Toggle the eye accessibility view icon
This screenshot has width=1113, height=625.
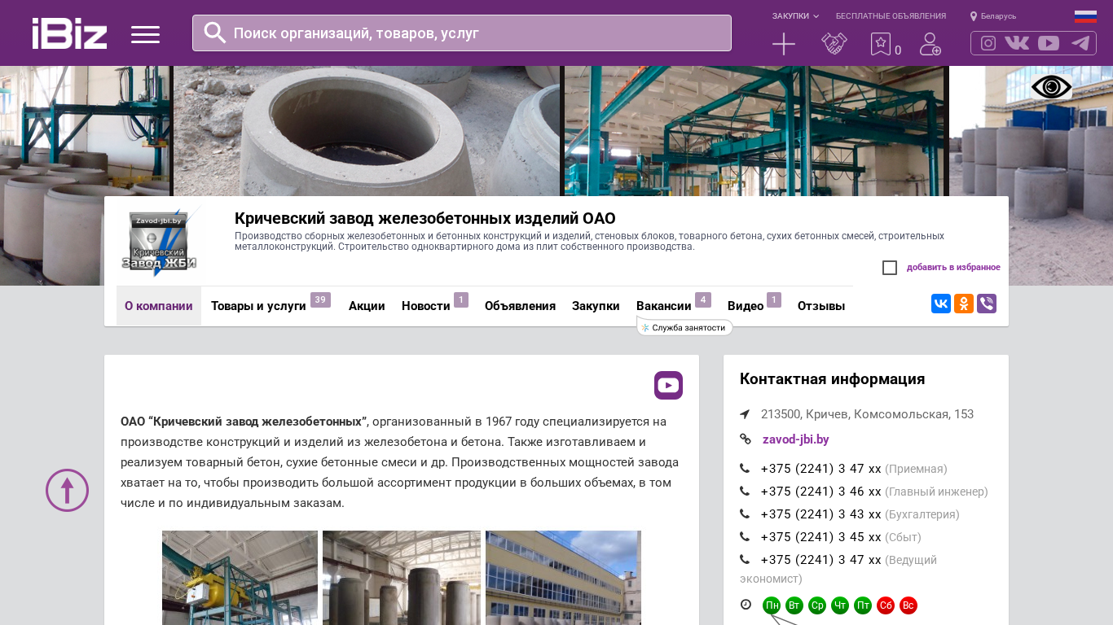(1051, 87)
